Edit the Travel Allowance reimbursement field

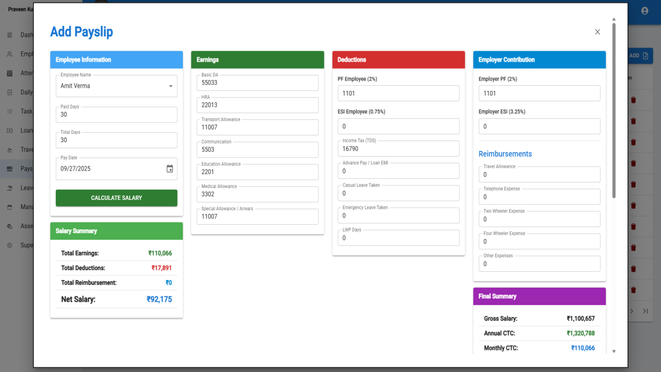coord(540,175)
